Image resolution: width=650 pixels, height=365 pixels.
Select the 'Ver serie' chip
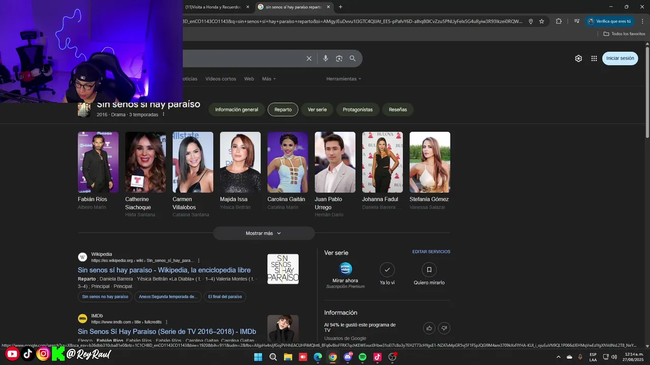tap(317, 109)
